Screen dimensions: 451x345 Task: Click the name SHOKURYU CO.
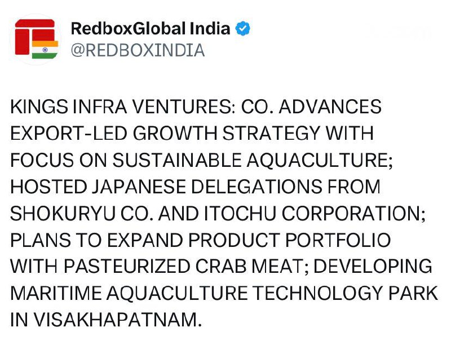click(x=77, y=213)
